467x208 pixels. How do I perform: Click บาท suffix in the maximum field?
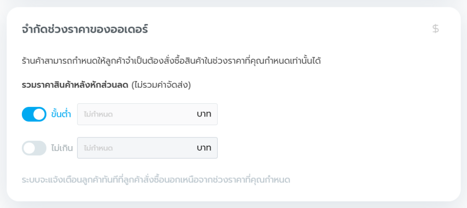[204, 148]
